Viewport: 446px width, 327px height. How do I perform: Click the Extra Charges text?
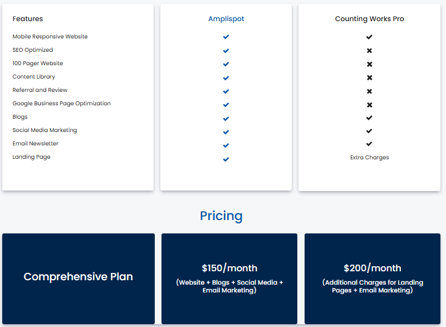[370, 158]
